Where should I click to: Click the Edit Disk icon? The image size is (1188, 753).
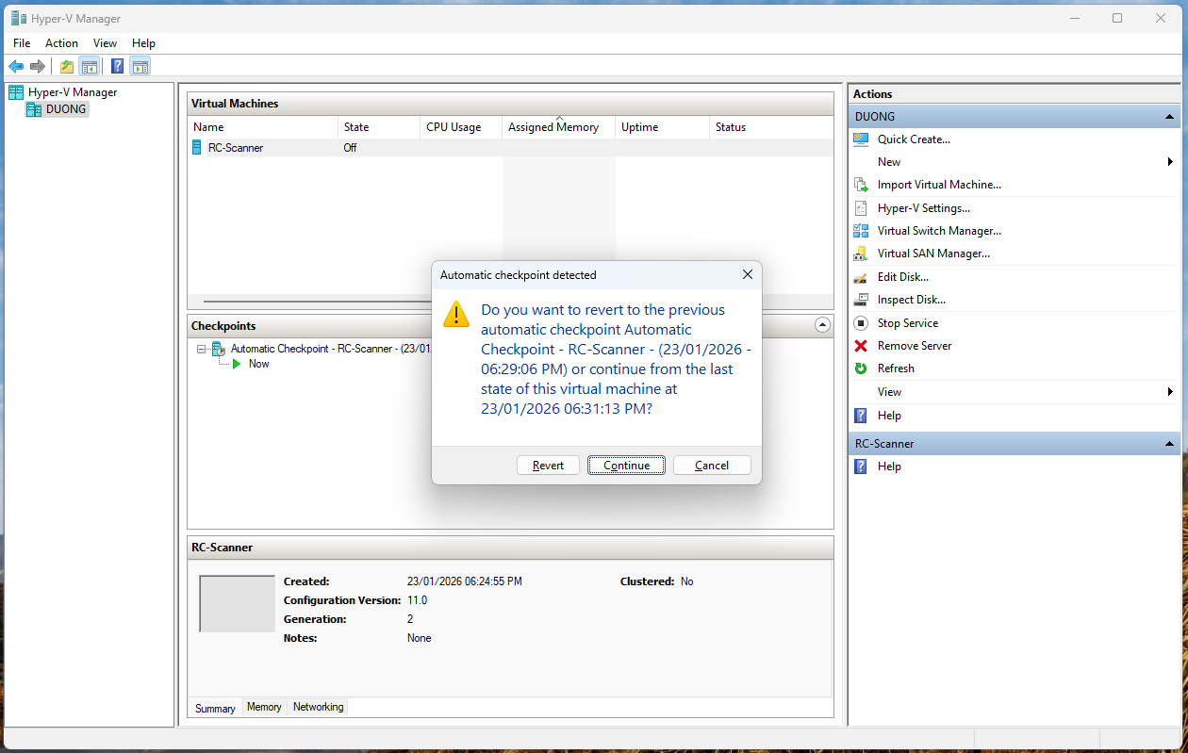[861, 277]
